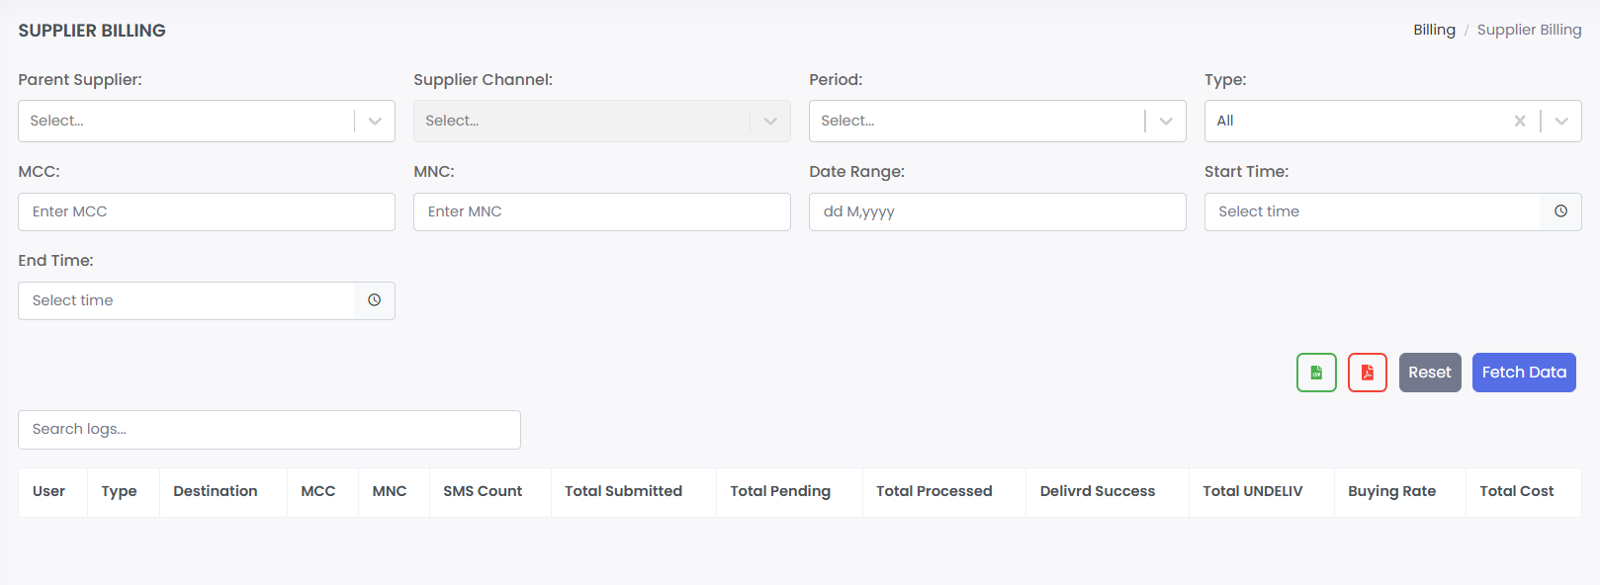Image resolution: width=1600 pixels, height=585 pixels.
Task: Sort by the SMS Count column header
Action: [x=483, y=491]
